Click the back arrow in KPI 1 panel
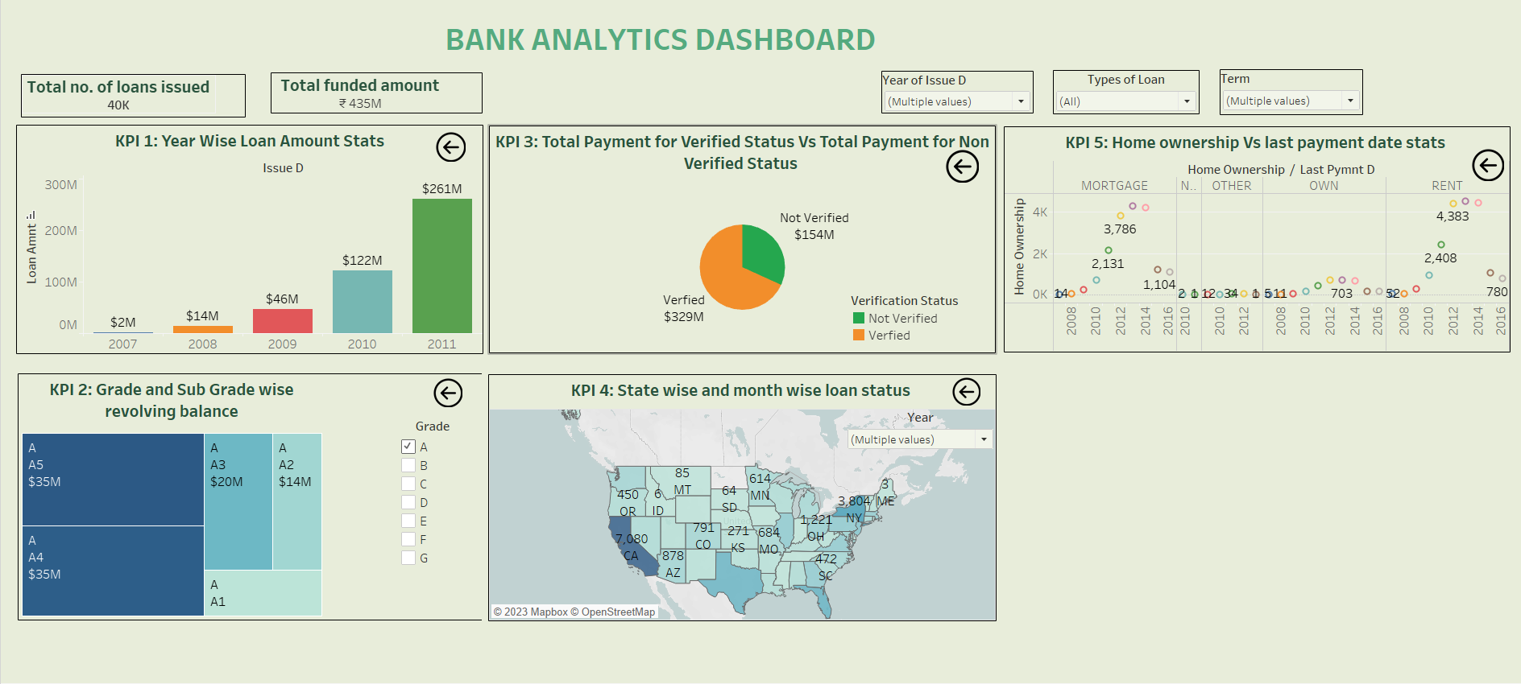1521x684 pixels. [451, 147]
